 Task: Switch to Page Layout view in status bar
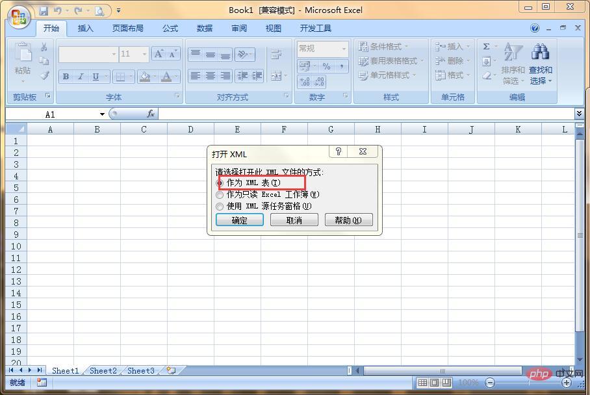click(435, 383)
